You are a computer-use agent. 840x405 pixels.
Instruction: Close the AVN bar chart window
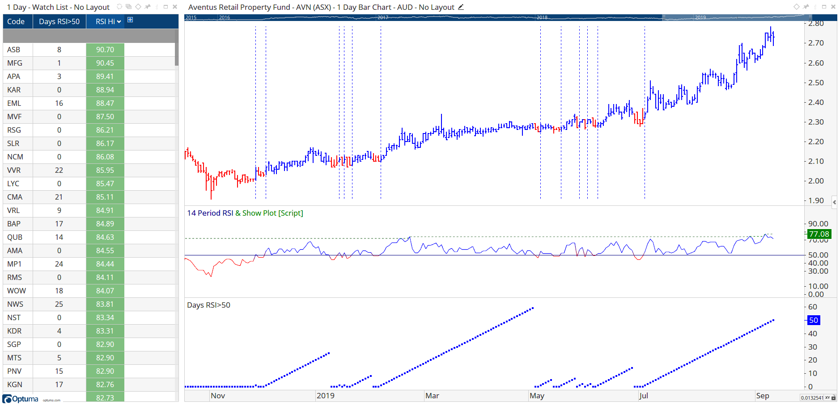pos(833,7)
